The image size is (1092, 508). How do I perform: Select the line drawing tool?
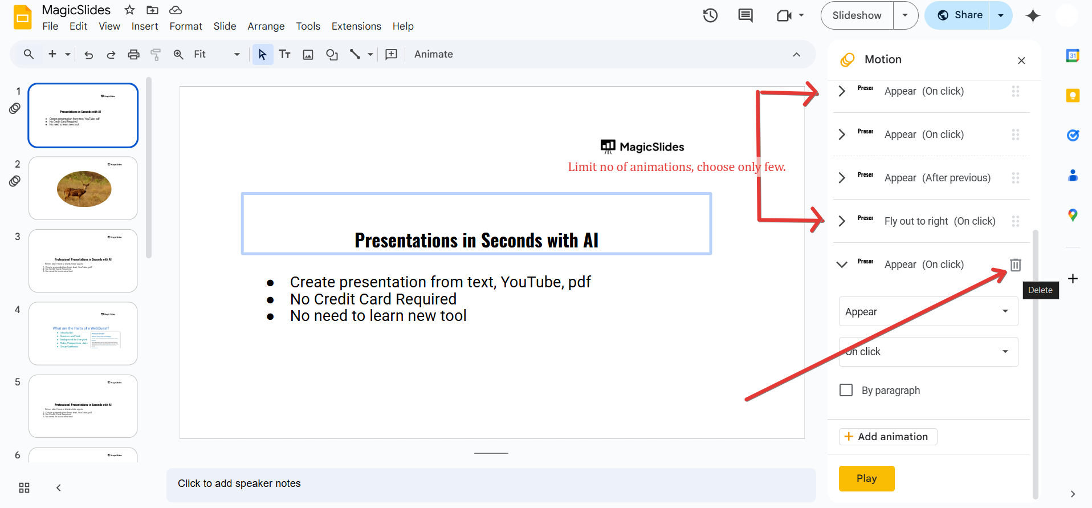[355, 54]
